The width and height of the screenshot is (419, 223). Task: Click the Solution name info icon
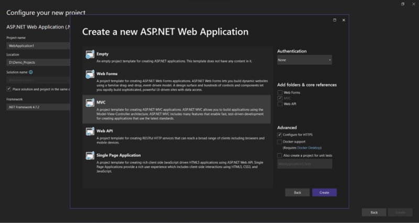coord(31,72)
